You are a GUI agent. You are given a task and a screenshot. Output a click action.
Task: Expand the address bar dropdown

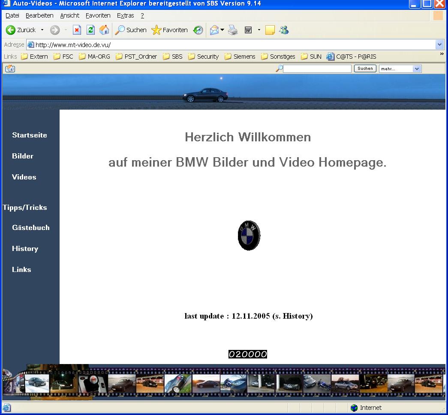click(439, 45)
